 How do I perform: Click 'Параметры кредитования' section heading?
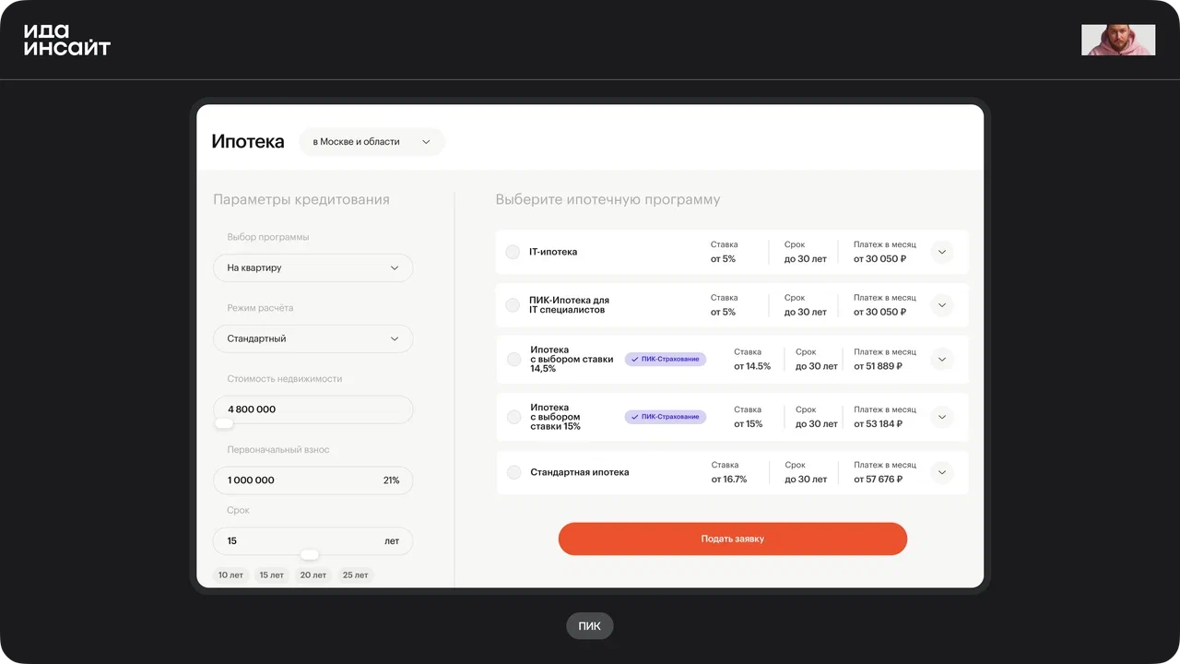point(301,199)
